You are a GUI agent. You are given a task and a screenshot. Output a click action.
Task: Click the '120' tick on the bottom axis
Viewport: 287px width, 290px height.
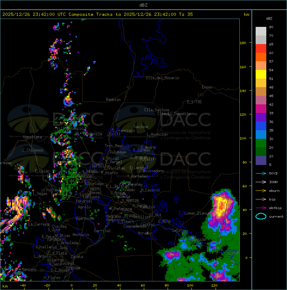[214, 286]
